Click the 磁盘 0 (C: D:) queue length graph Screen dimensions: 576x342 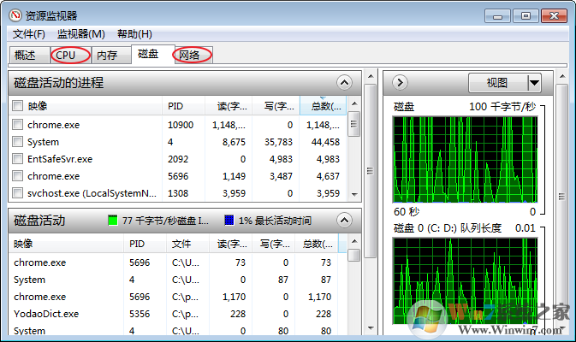[x=465, y=281]
